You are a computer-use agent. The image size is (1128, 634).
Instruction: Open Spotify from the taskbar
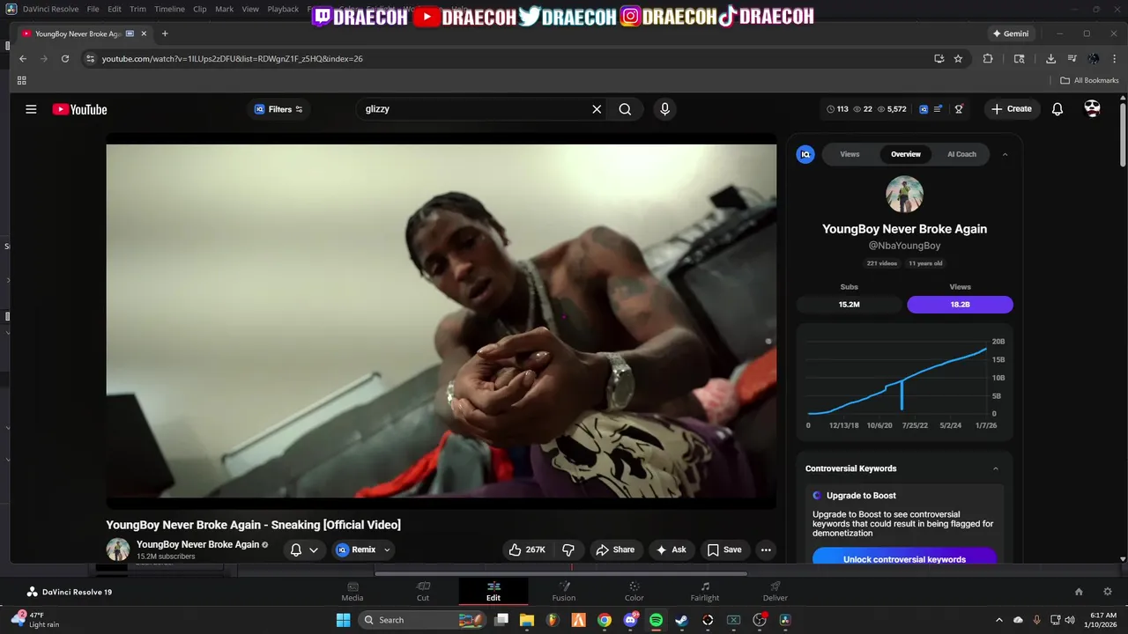pyautogui.click(x=656, y=620)
